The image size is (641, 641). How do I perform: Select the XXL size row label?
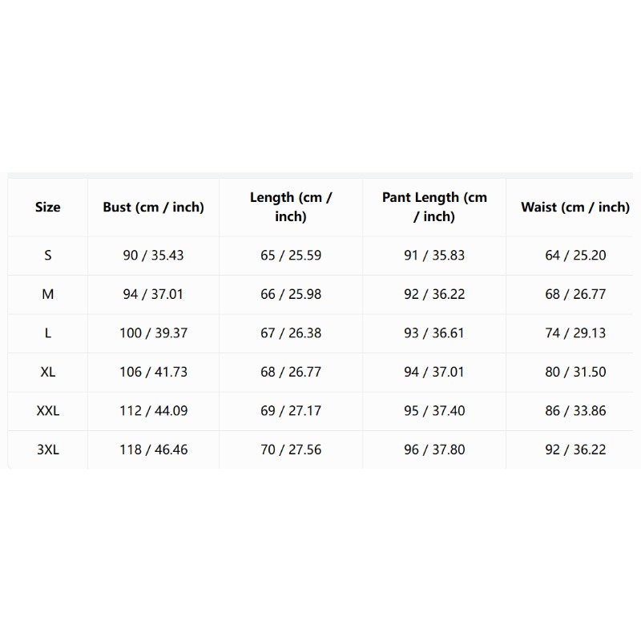click(48, 411)
